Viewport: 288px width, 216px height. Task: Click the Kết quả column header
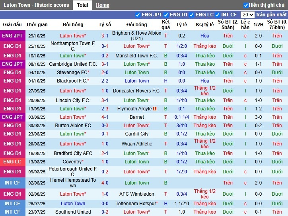(165, 25)
